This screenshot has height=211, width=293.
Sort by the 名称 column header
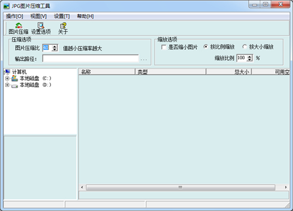click(x=107, y=72)
